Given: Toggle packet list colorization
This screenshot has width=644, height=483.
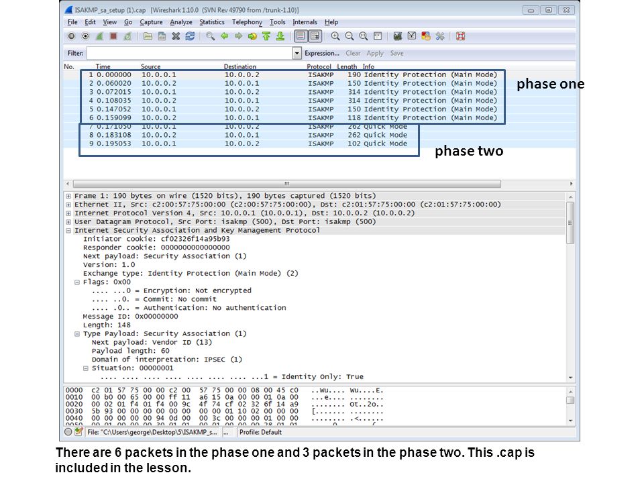Looking at the screenshot, I should coord(301,36).
